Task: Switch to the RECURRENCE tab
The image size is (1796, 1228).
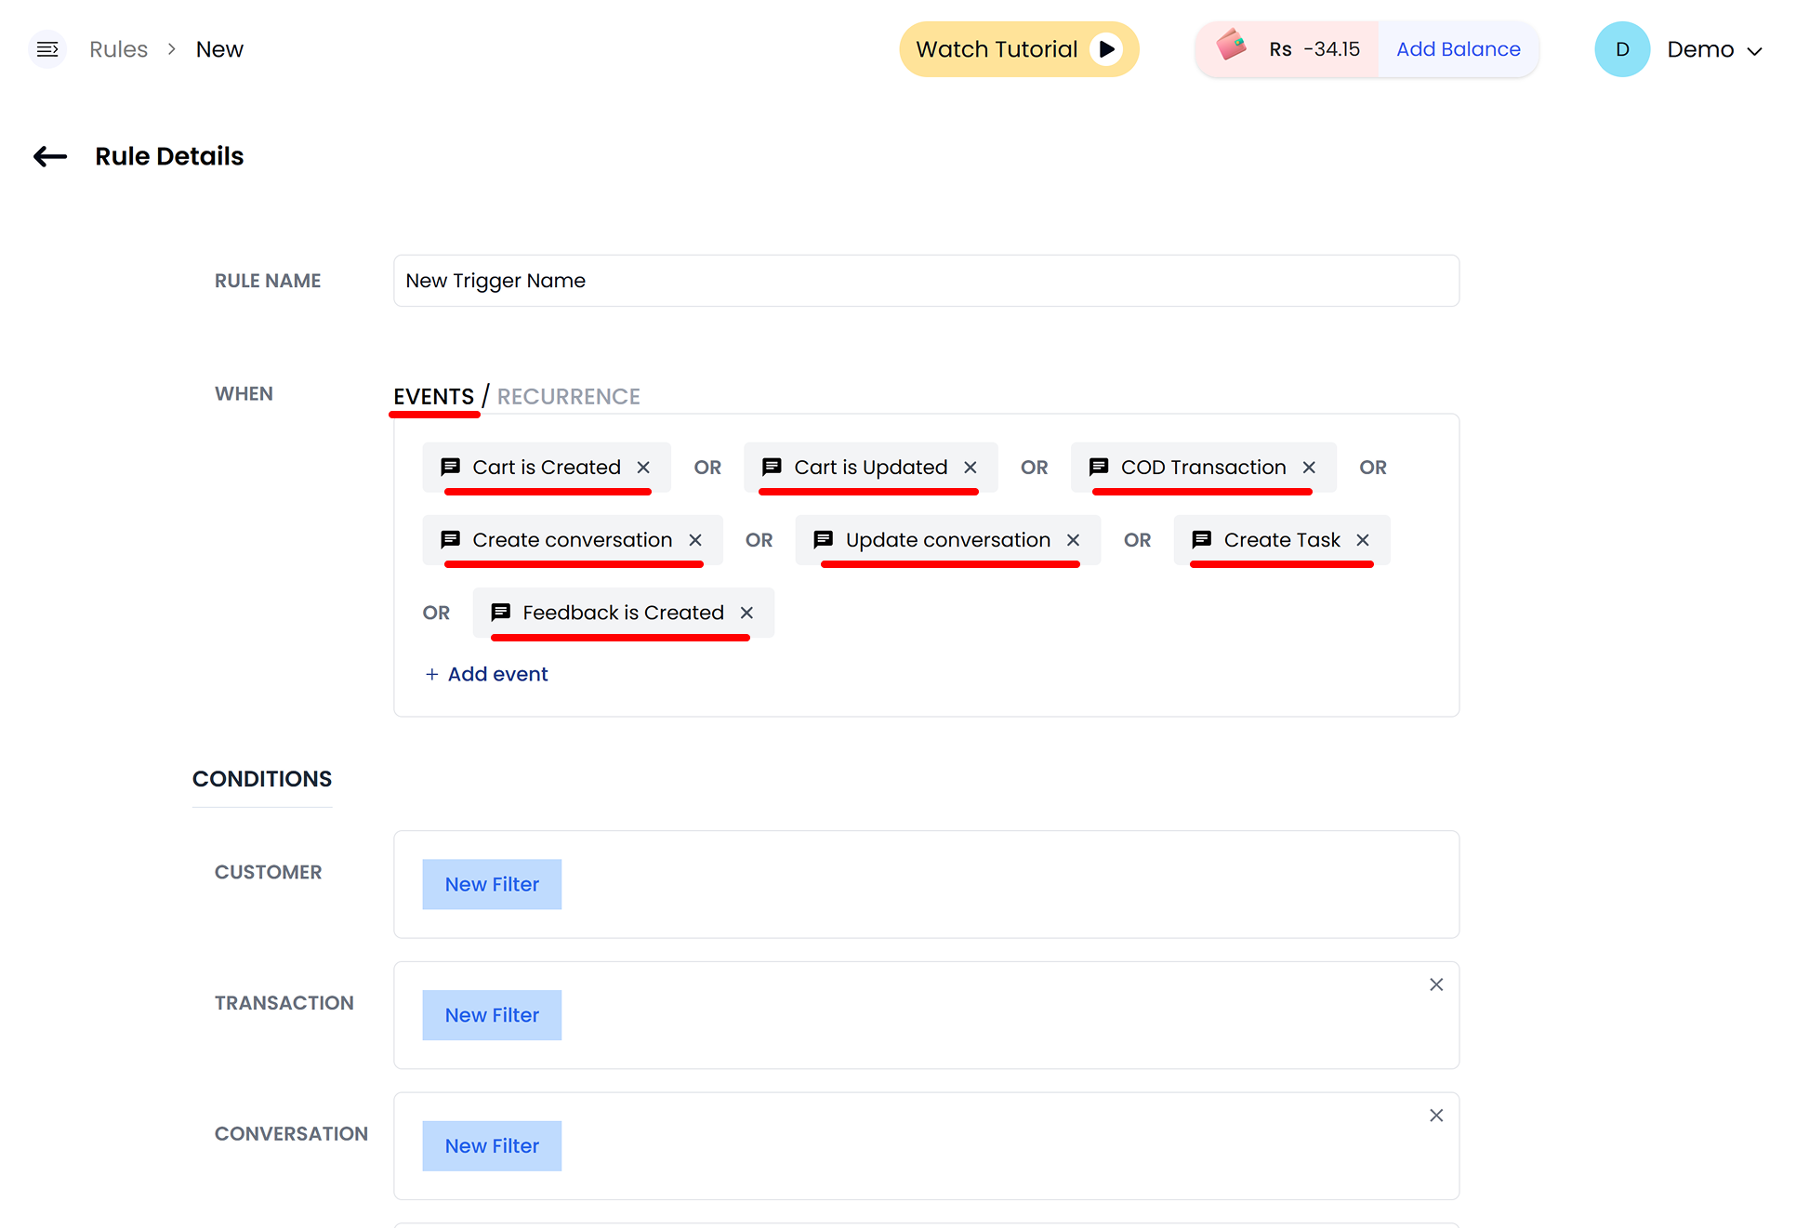Action: 569,397
